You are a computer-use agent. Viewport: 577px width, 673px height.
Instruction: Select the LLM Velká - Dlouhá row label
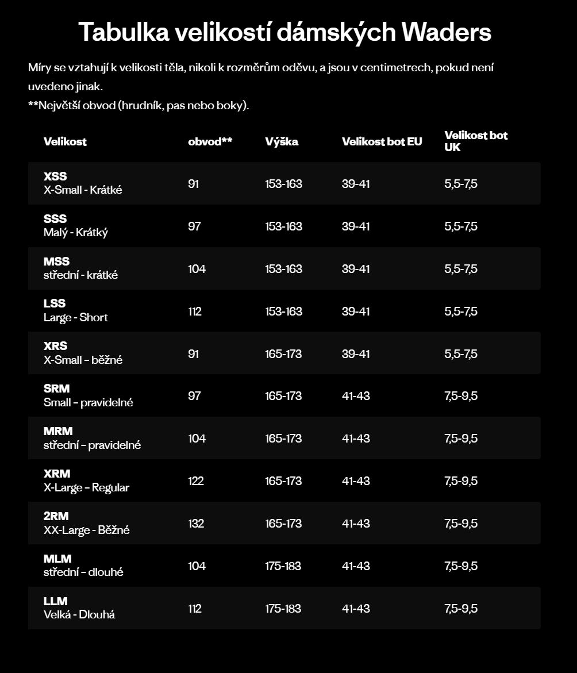coord(79,609)
